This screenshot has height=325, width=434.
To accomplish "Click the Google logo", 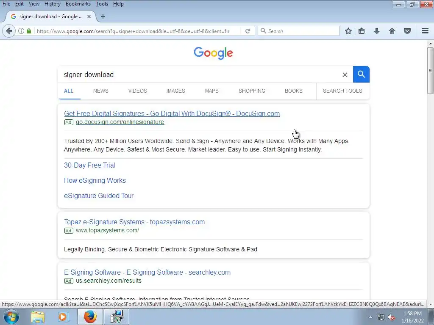I will (214, 53).
